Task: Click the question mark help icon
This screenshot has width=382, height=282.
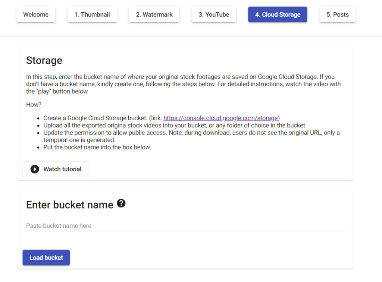Action: coord(121,203)
